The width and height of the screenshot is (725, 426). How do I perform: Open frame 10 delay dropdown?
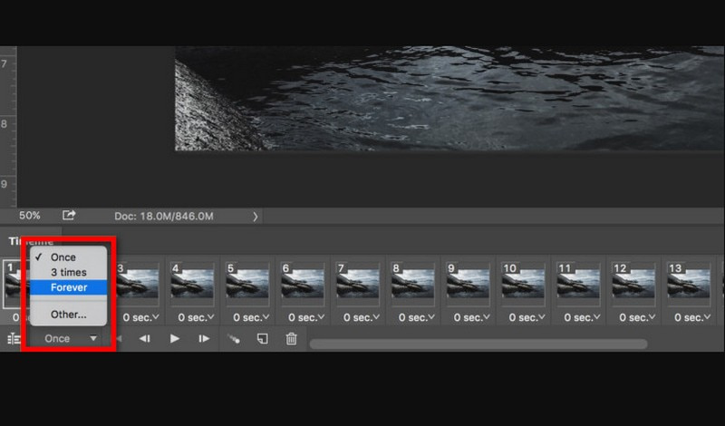(527, 318)
